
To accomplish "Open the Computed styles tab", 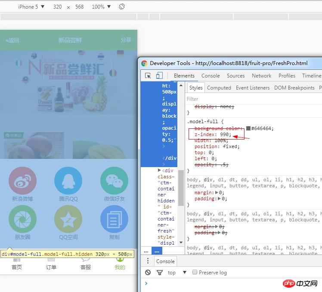I will [219, 88].
